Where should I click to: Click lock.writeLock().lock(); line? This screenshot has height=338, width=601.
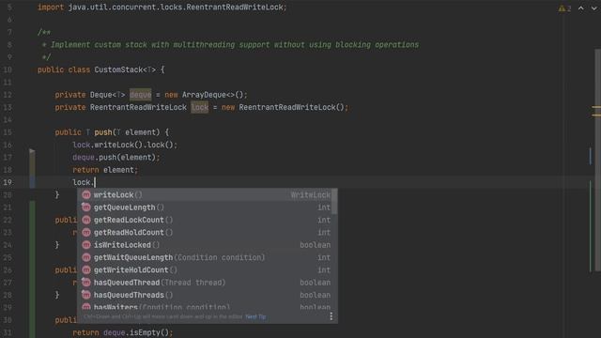(x=125, y=145)
